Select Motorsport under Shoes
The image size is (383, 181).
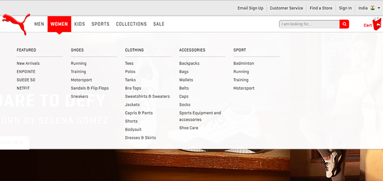coord(81,80)
